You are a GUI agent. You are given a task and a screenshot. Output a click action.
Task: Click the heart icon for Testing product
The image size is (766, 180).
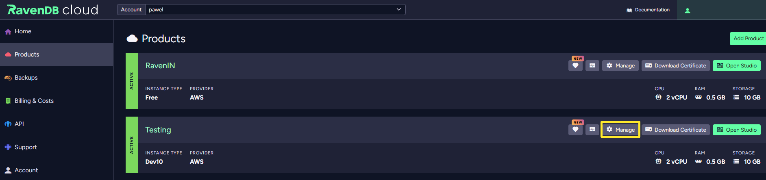tap(575, 130)
